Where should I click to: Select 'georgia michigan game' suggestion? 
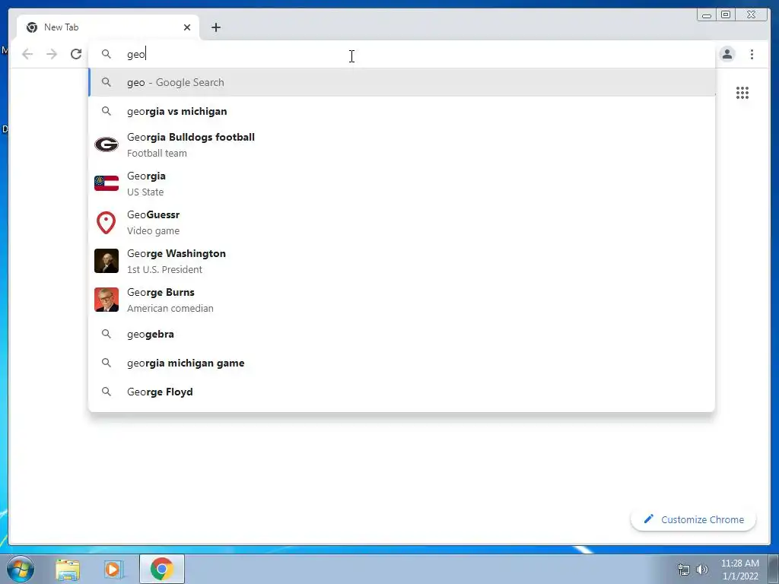pyautogui.click(x=402, y=363)
